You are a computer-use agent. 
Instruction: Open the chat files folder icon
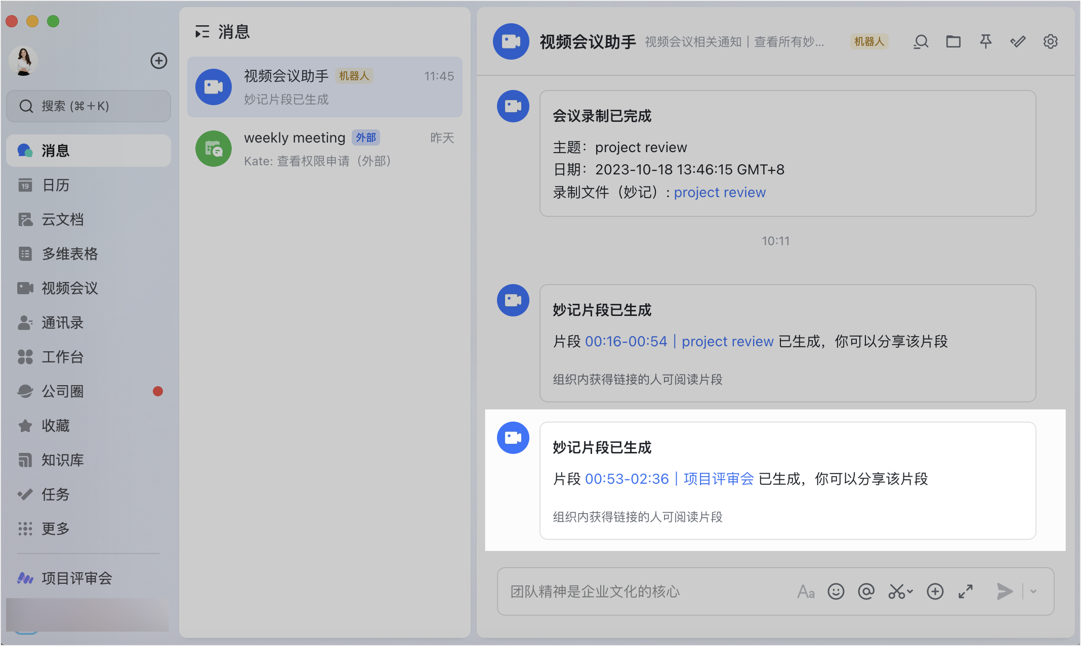coord(953,41)
